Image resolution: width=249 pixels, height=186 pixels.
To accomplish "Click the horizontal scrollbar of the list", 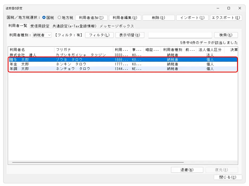I will coord(98,162).
